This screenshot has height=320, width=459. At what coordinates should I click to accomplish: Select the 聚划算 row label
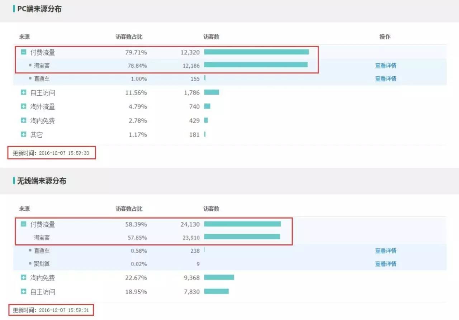point(42,264)
